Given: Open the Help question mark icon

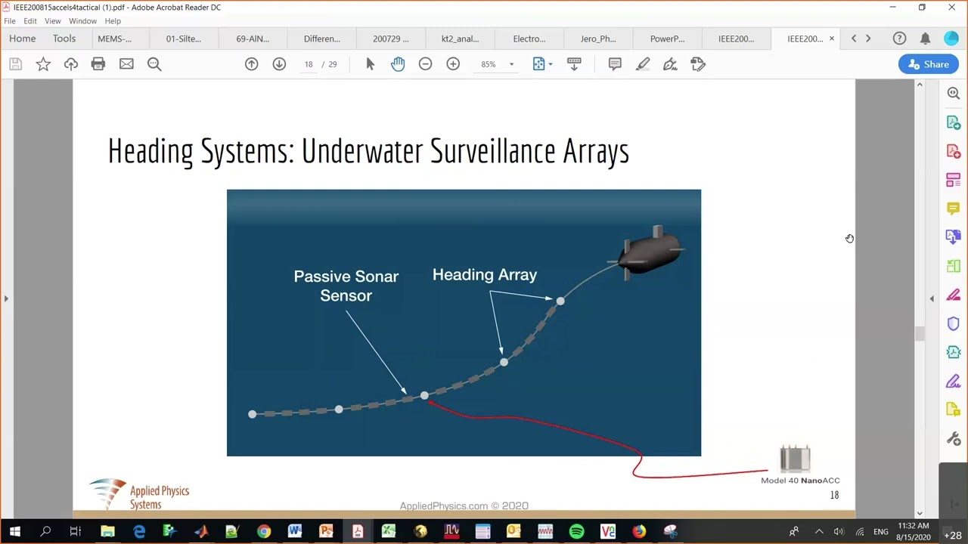Looking at the screenshot, I should [x=899, y=39].
